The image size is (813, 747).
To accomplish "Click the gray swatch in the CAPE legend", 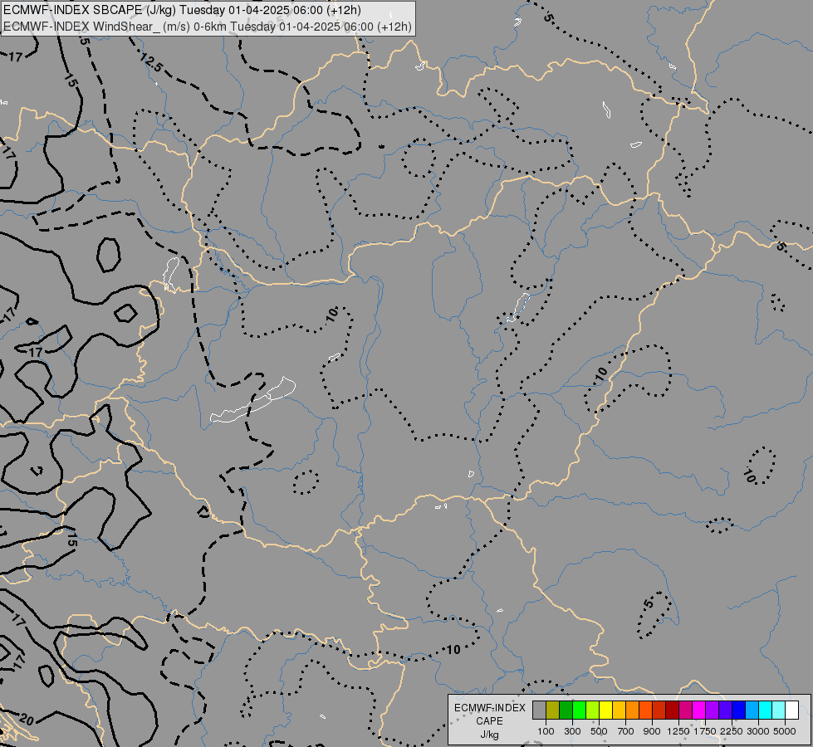I will pos(539,710).
